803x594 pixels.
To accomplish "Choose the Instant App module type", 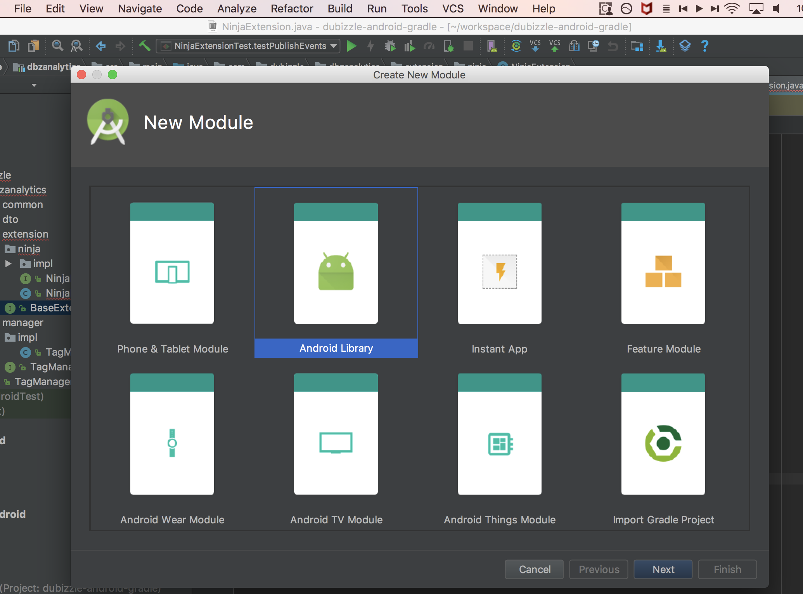I will pyautogui.click(x=499, y=273).
